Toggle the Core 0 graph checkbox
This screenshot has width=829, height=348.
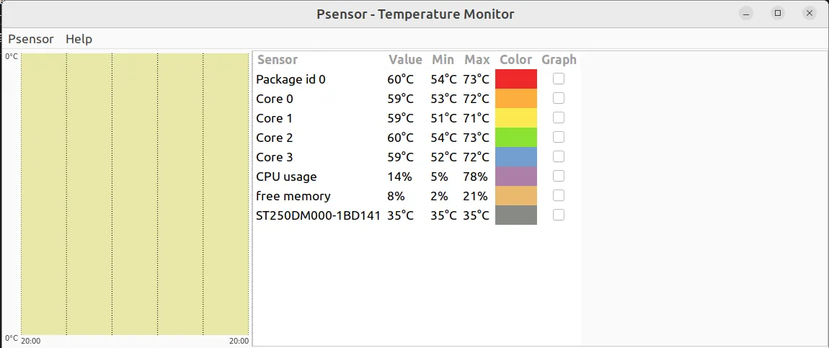click(559, 98)
